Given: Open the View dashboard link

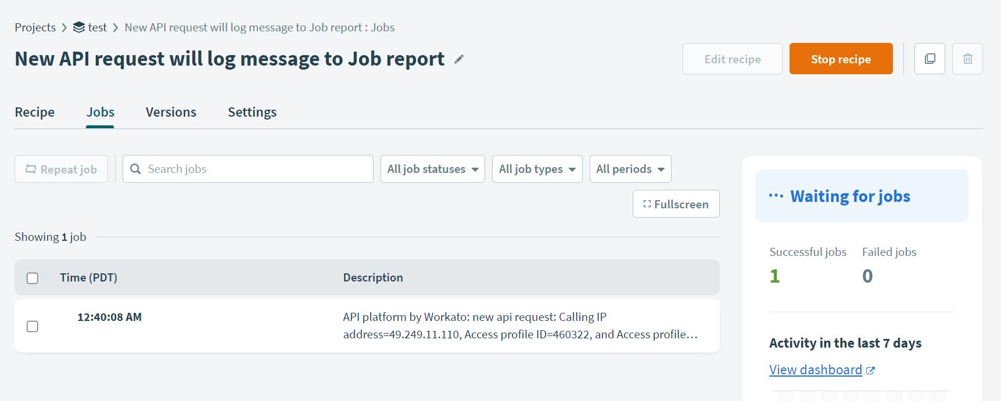Looking at the screenshot, I should 815,370.
